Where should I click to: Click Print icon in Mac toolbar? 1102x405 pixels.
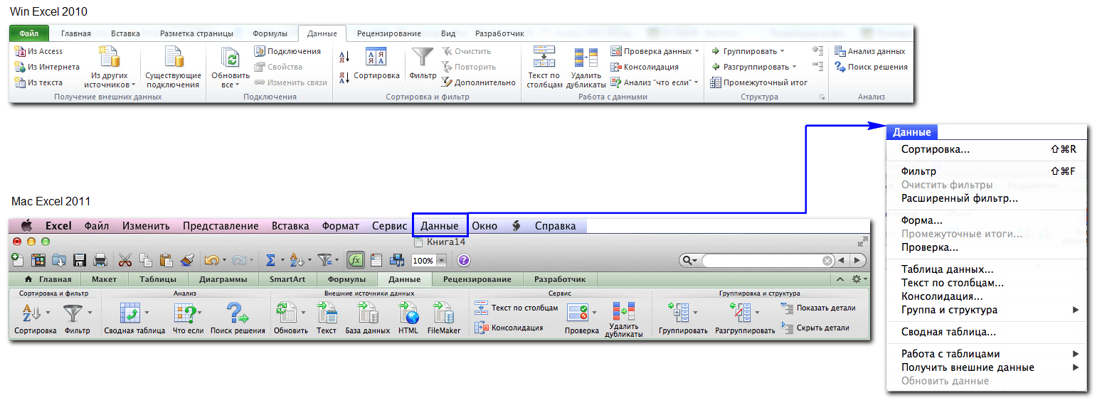point(100,260)
